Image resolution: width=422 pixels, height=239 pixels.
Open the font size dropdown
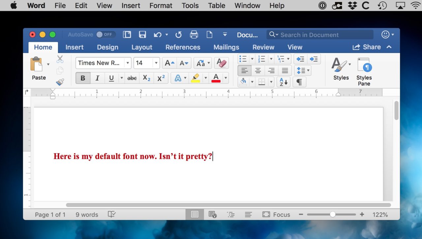click(156, 63)
